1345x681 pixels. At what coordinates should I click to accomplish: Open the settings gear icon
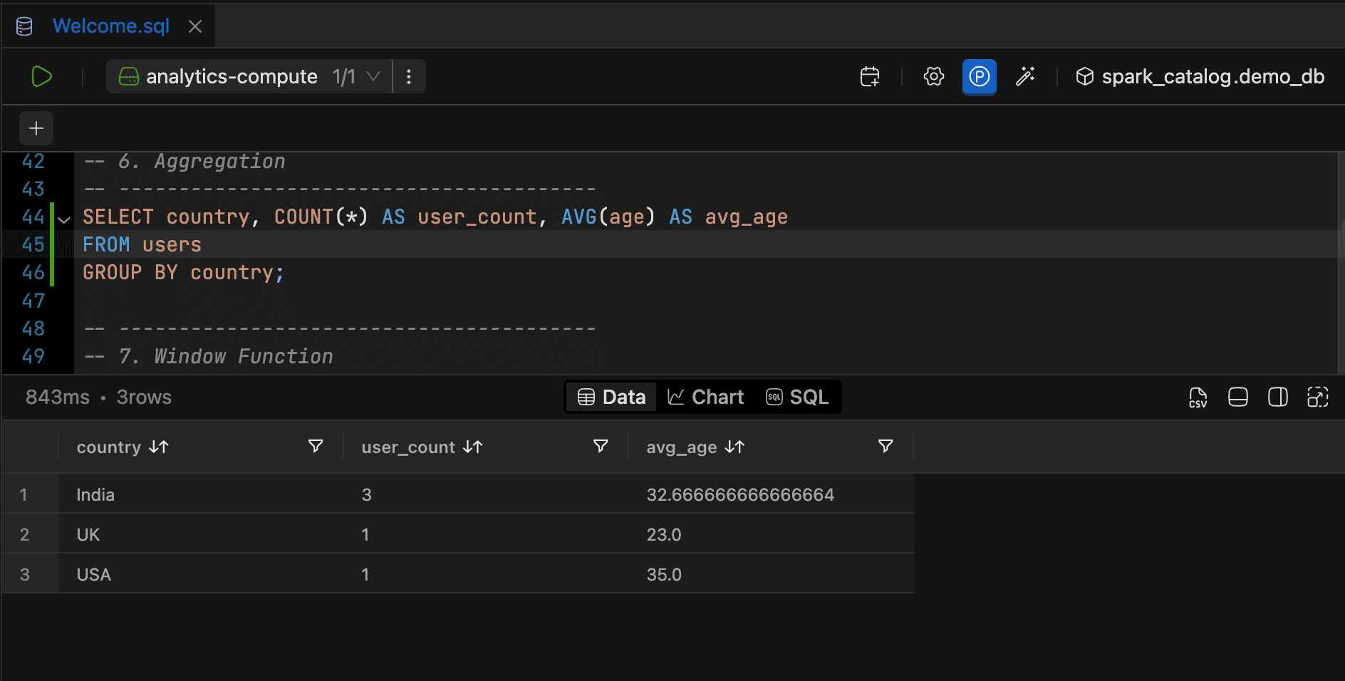(933, 76)
